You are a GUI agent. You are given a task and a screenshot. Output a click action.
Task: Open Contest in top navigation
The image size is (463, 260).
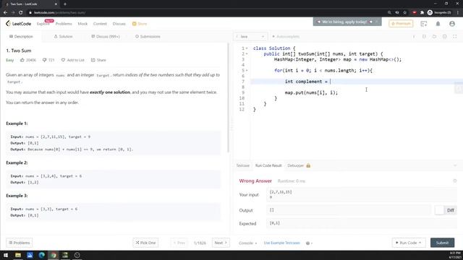point(100,24)
